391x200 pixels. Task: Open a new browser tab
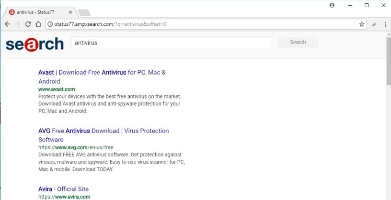point(84,12)
